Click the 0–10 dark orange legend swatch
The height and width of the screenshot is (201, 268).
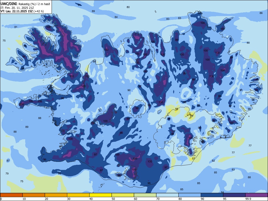[x=11, y=195]
